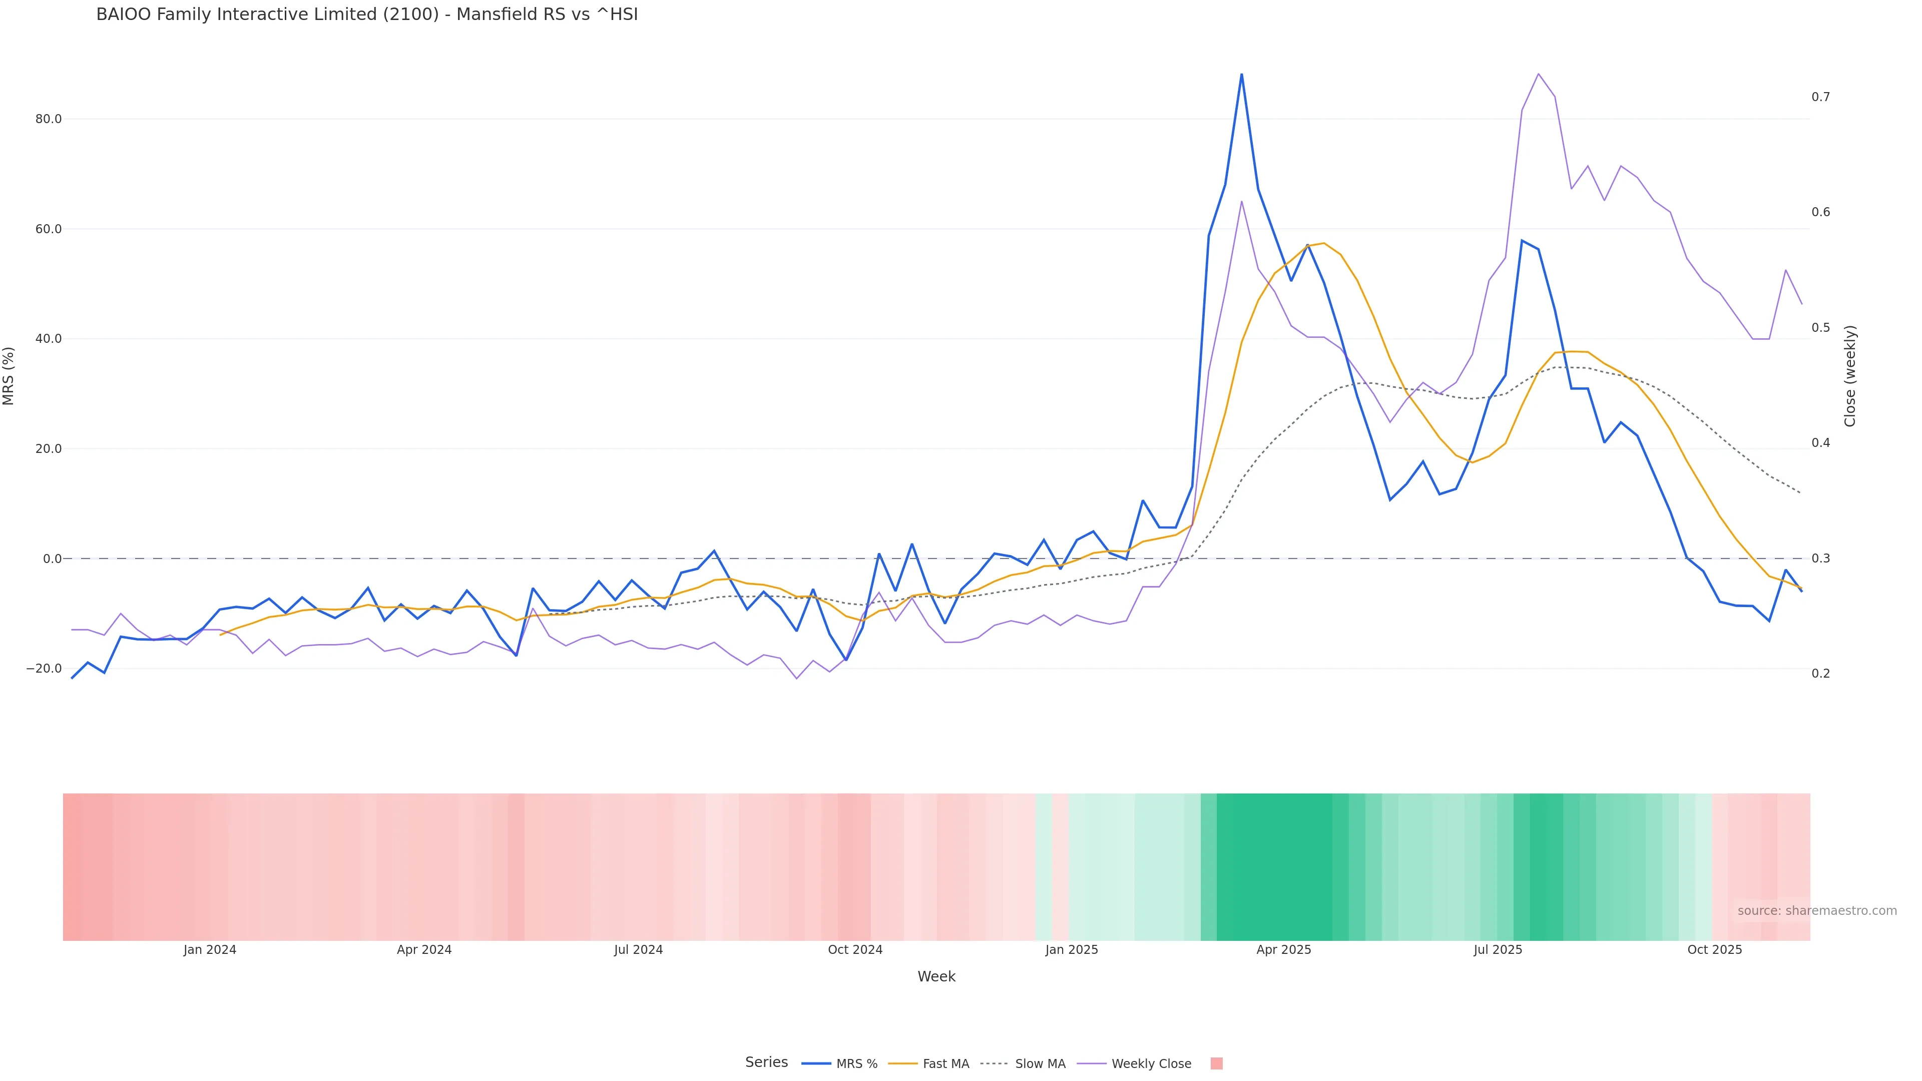1922x1081 pixels.
Task: Click the 80.0 left y-axis tick label
Action: [49, 120]
